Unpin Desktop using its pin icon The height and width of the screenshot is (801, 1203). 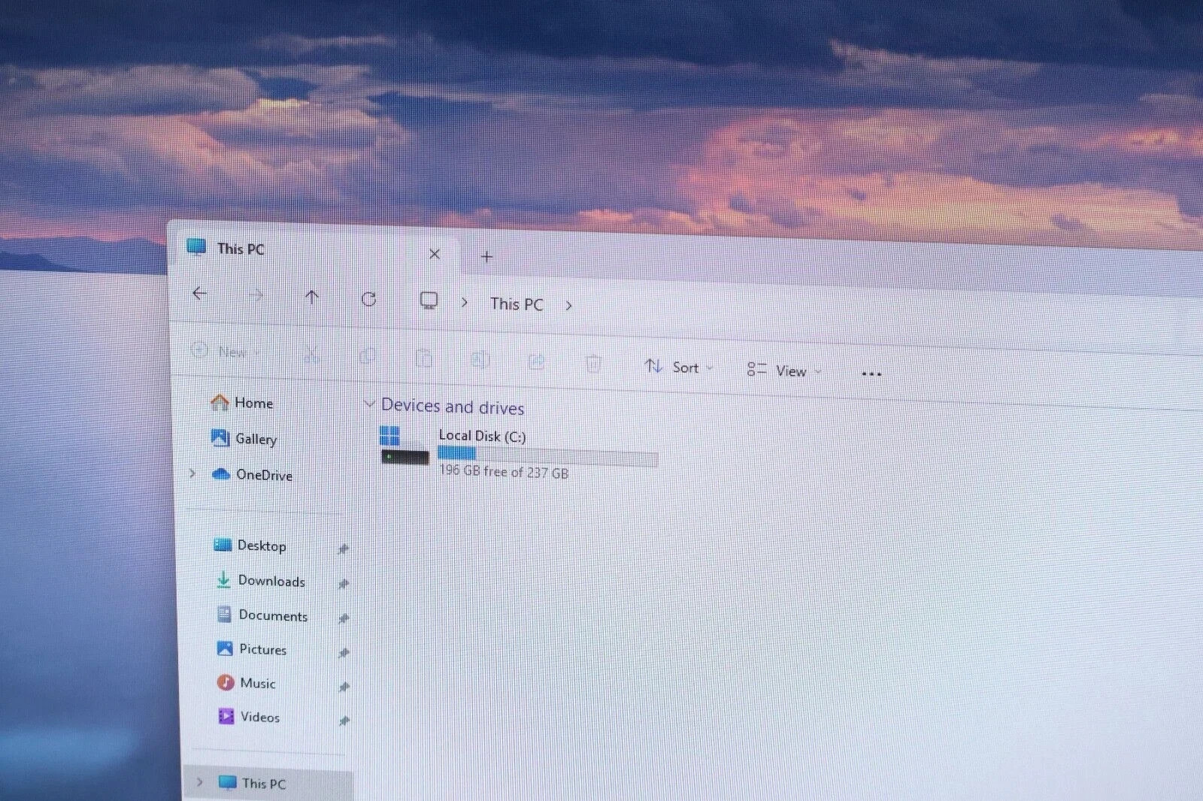[x=344, y=549]
